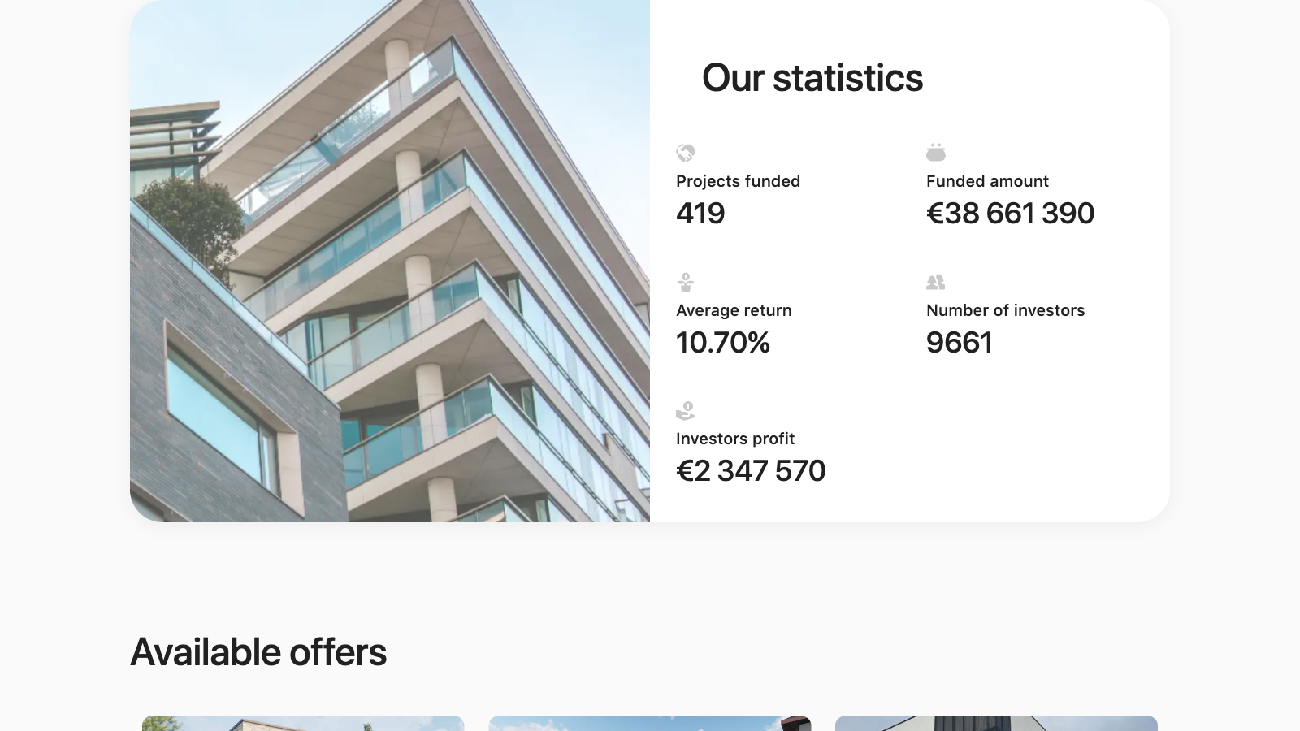Screen dimensions: 1300x731
Task: Click the coin-in-hand icon above Investors profit
Action: (x=687, y=410)
